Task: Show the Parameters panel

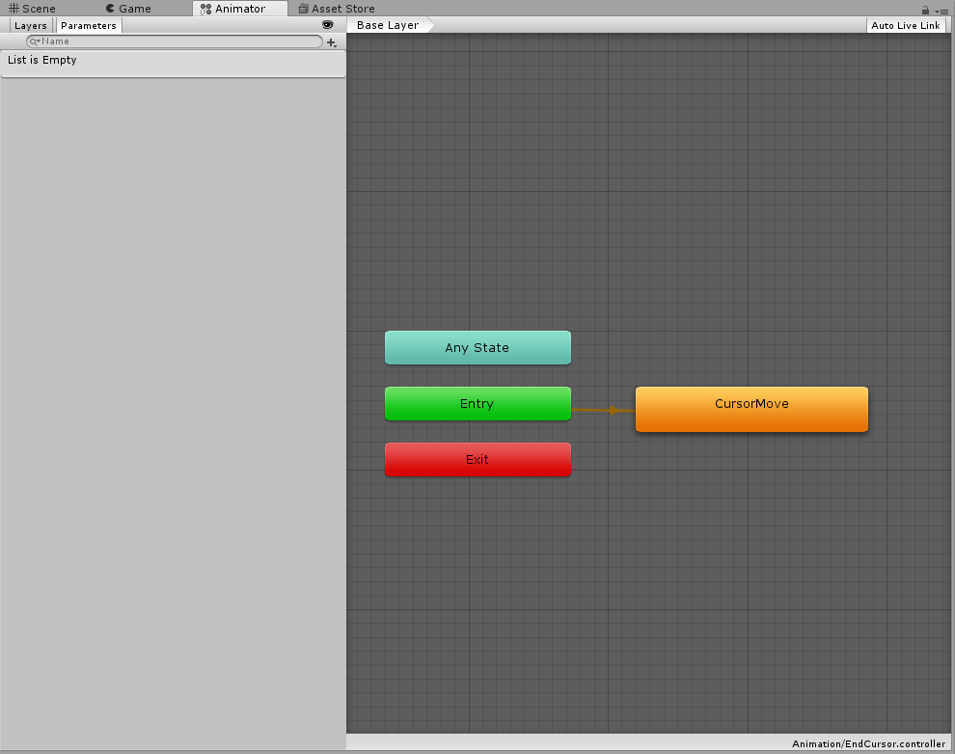Action: tap(89, 26)
